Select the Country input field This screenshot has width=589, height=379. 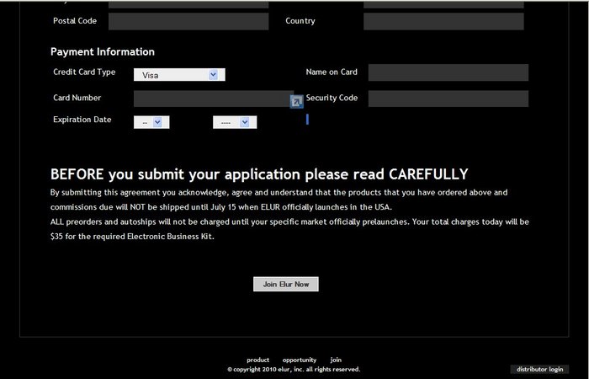(x=443, y=21)
